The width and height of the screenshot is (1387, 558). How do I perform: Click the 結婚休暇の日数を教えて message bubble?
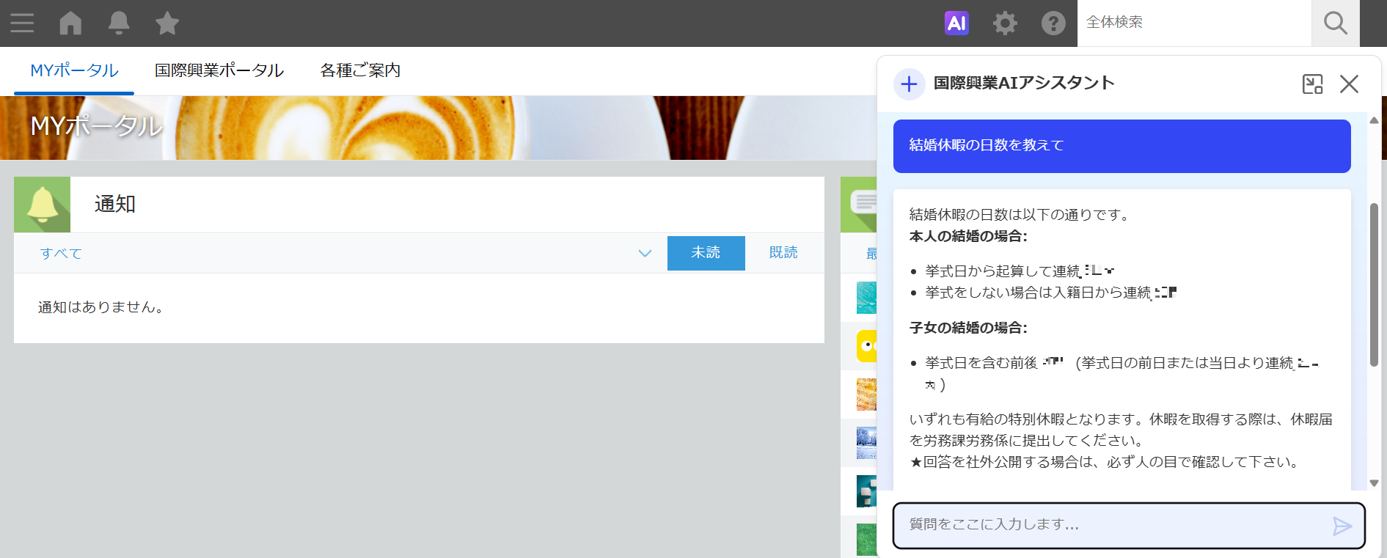click(1121, 146)
